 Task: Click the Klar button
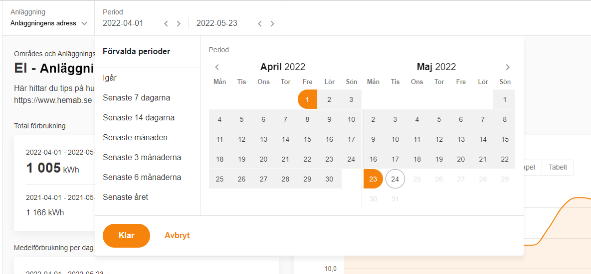point(126,236)
